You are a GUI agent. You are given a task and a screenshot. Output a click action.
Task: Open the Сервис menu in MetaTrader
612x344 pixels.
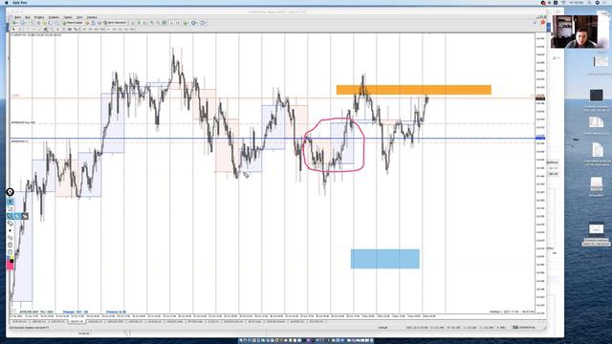coord(68,17)
